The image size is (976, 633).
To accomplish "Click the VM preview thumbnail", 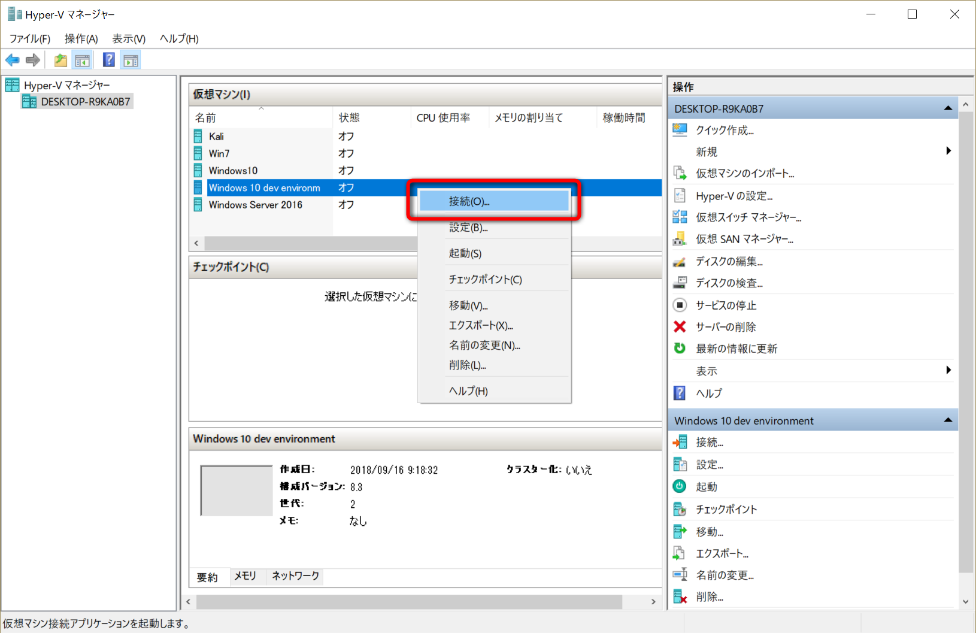I will pos(237,490).
